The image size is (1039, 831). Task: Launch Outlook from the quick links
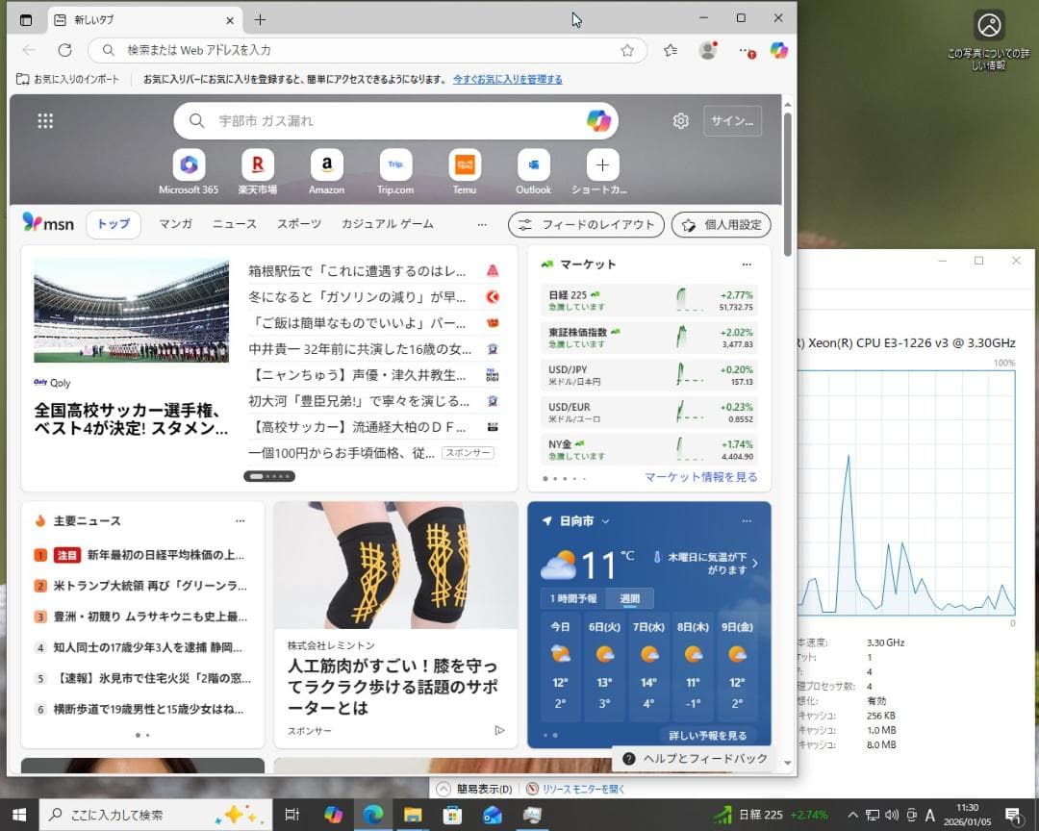point(532,164)
